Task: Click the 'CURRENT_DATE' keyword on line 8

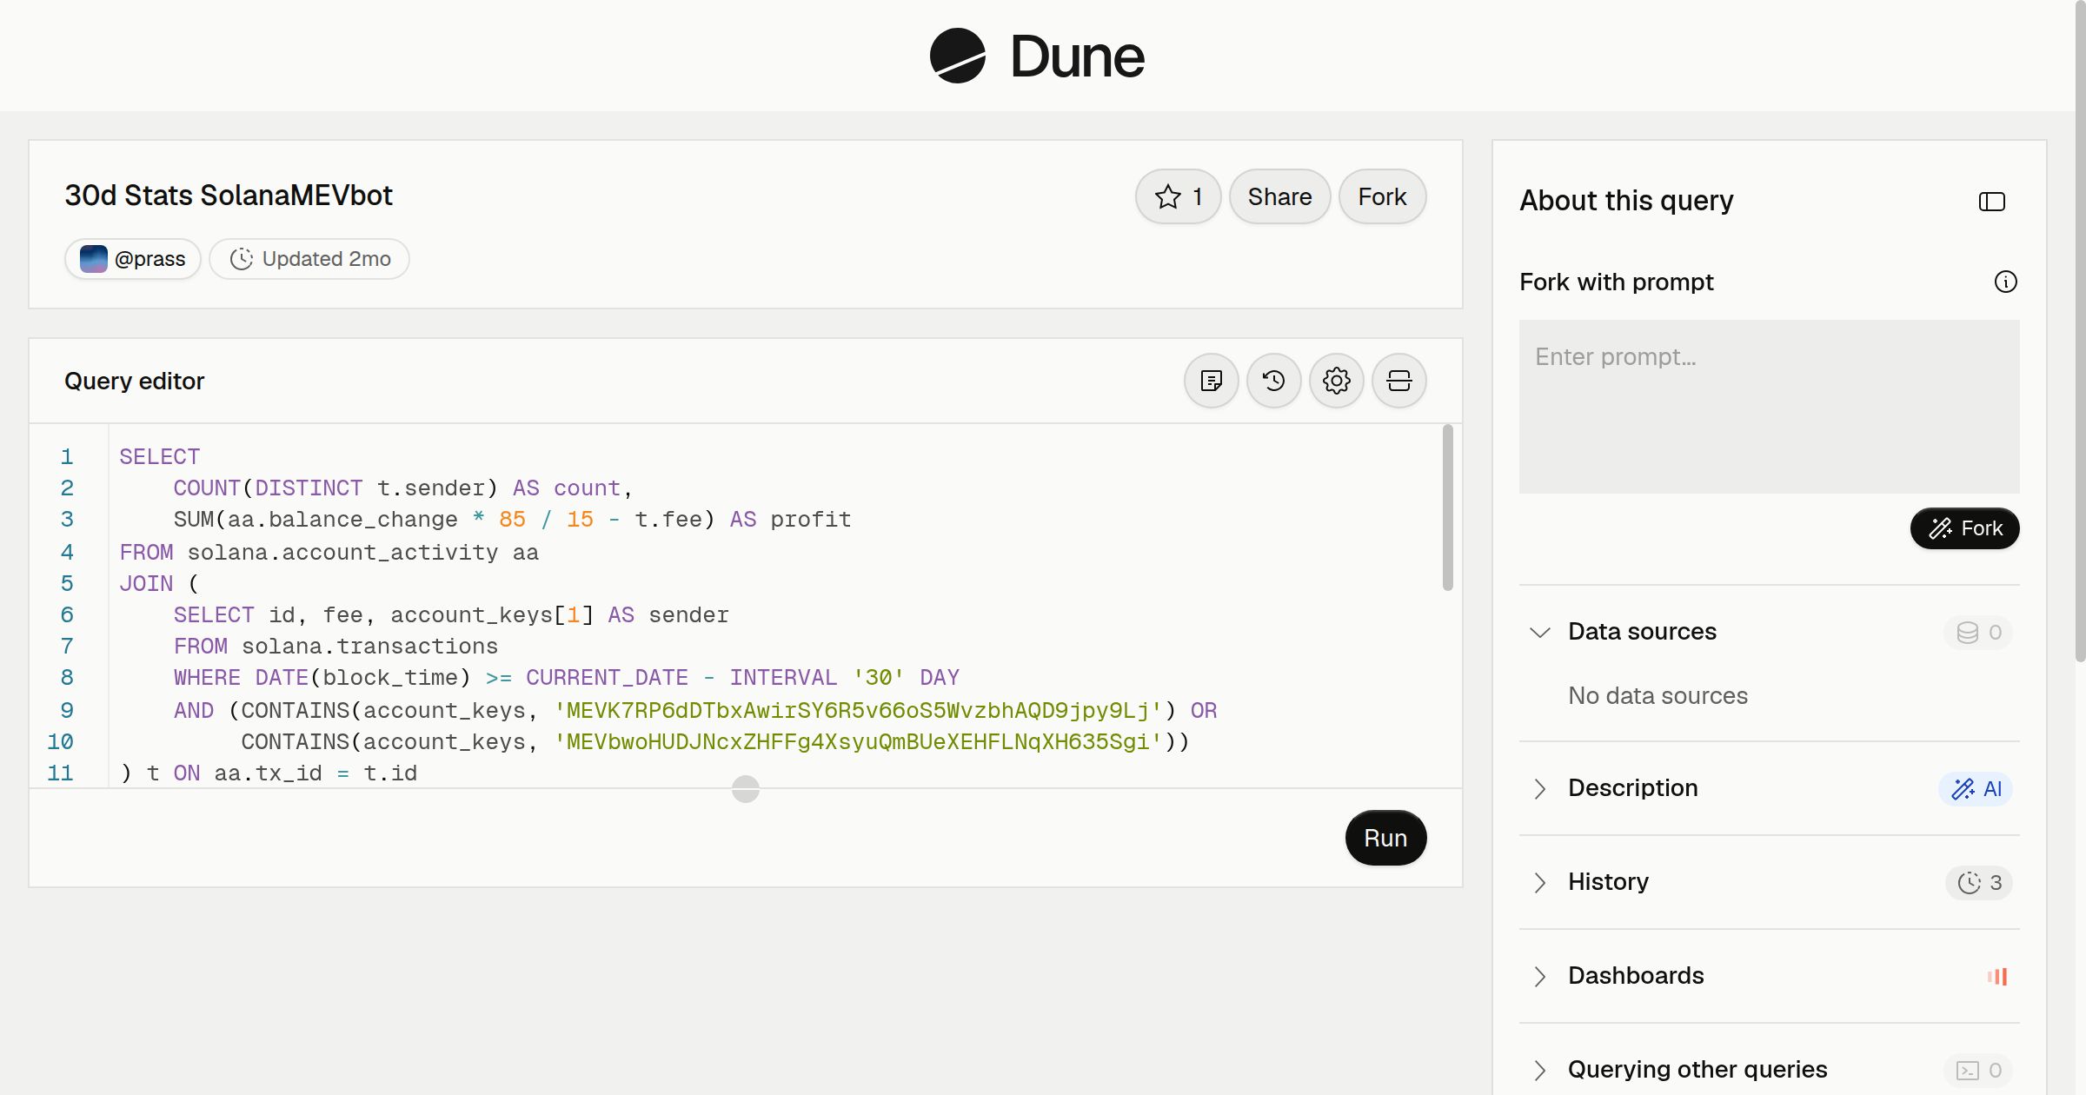Action: [607, 677]
